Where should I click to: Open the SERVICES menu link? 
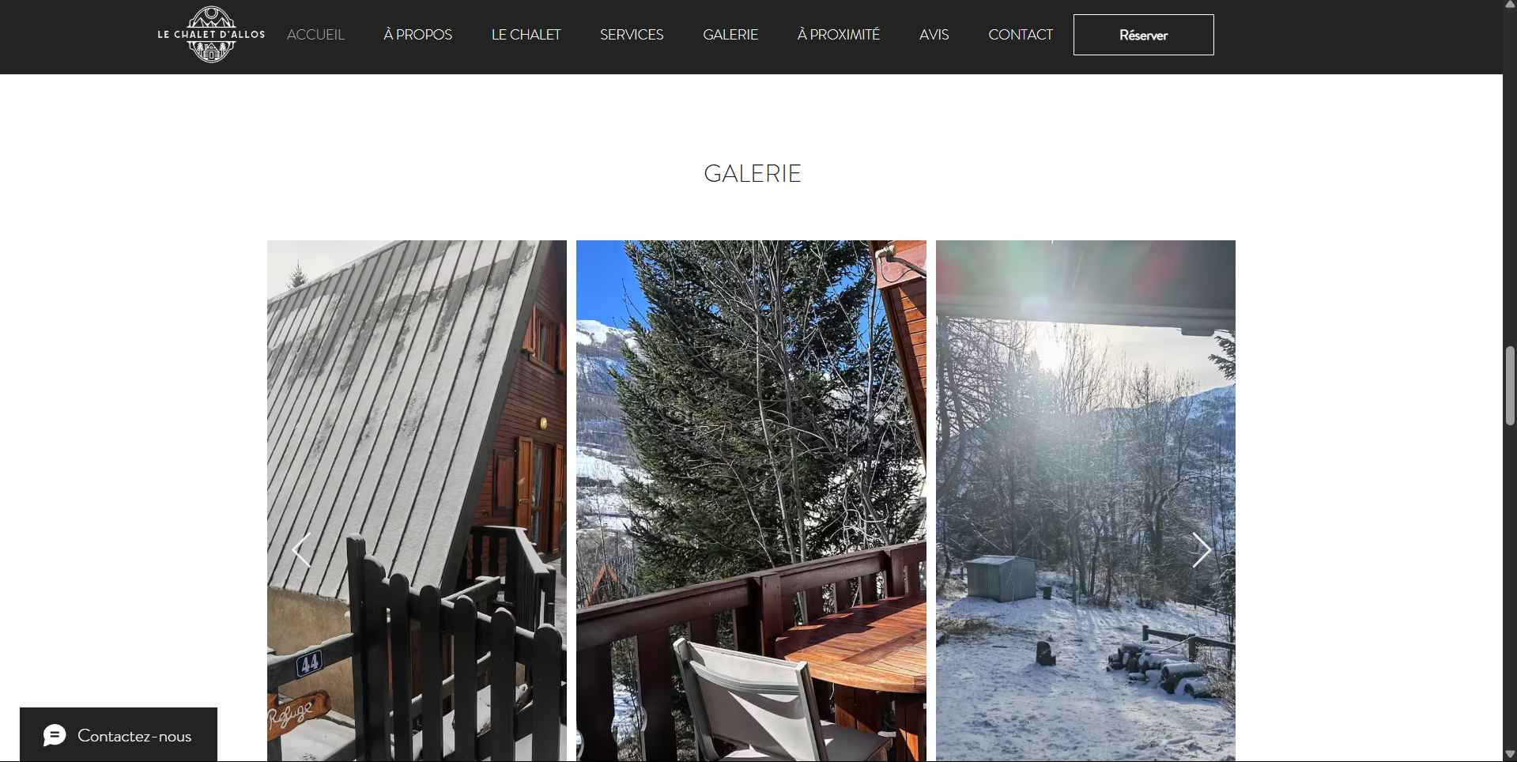632,35
